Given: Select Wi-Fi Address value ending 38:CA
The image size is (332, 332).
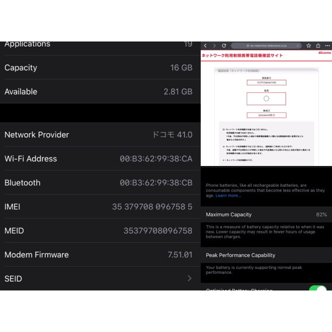Looking at the screenshot, I should (x=156, y=159).
